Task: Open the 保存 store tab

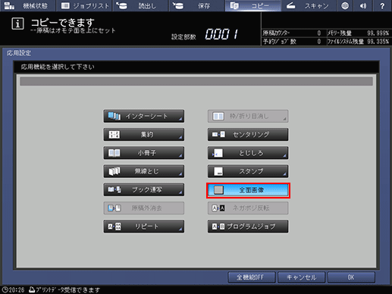Action: 197,5
